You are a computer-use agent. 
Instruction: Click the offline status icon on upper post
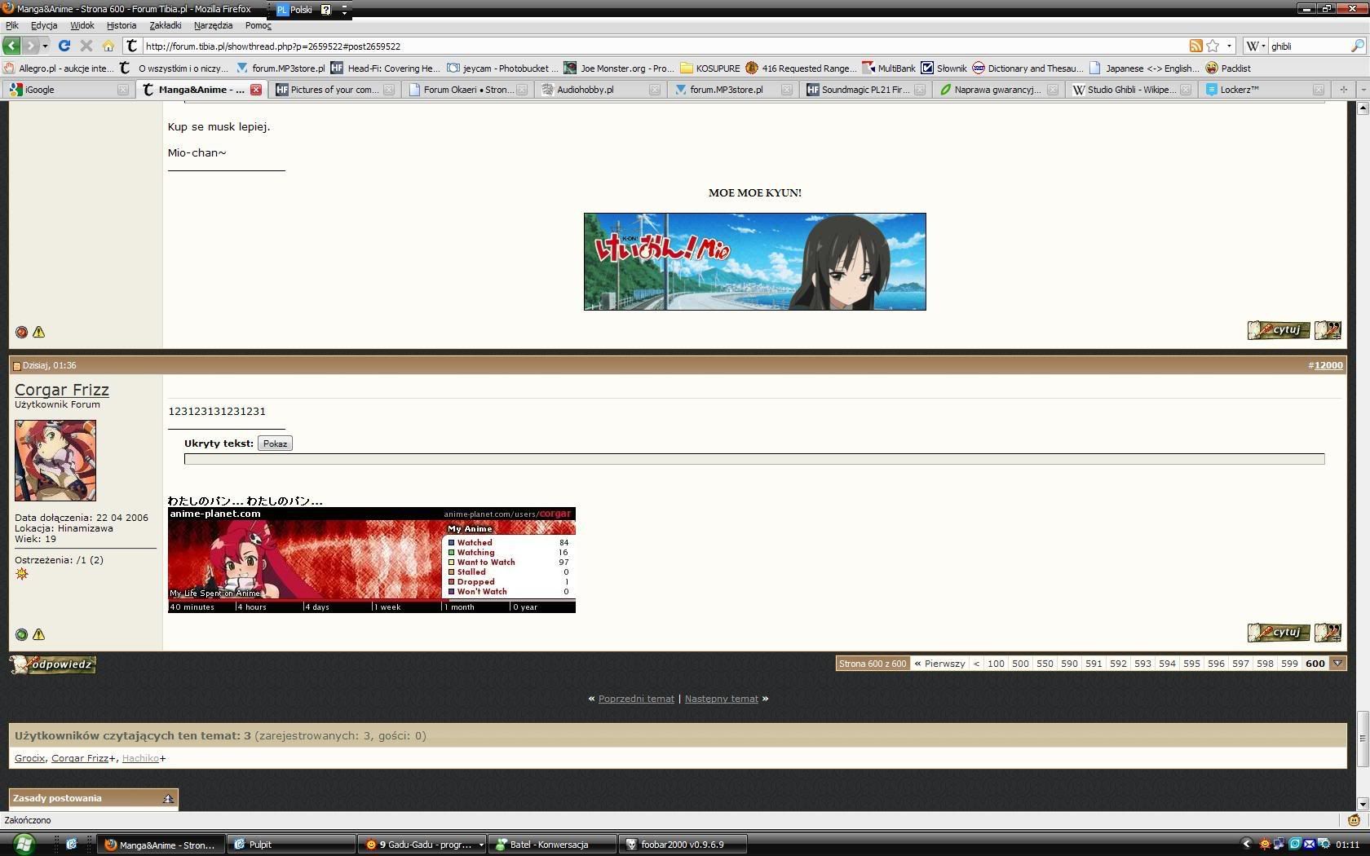[22, 332]
